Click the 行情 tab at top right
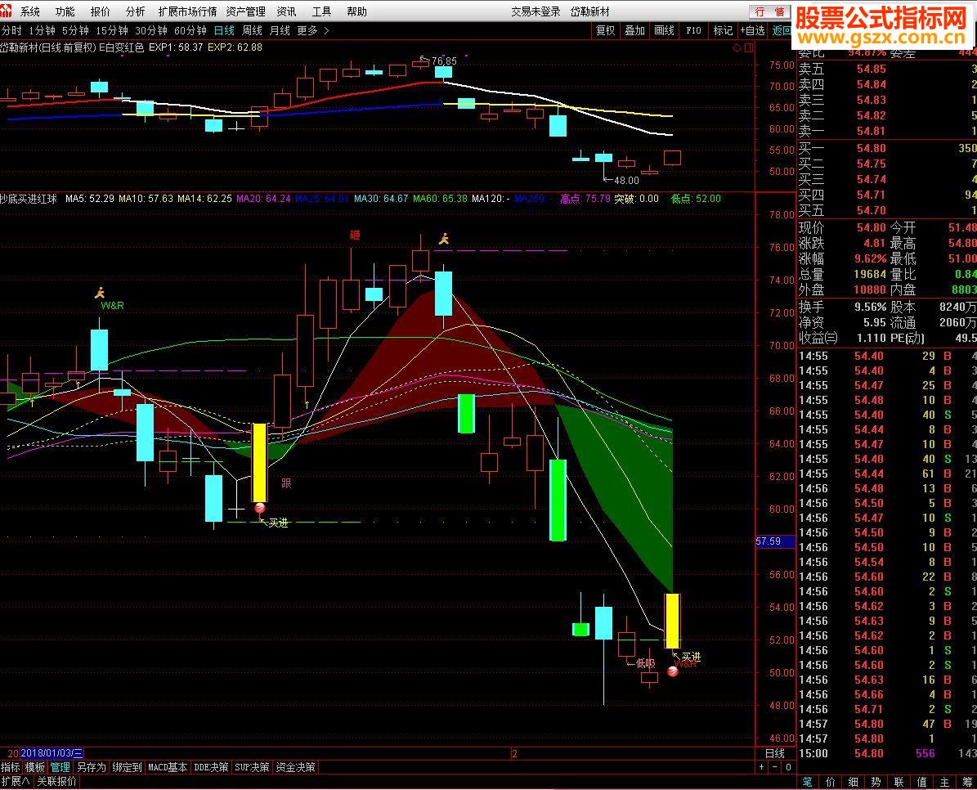977x790 pixels. (x=770, y=11)
